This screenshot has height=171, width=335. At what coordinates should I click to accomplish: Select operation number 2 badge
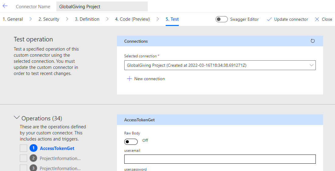pos(33,158)
